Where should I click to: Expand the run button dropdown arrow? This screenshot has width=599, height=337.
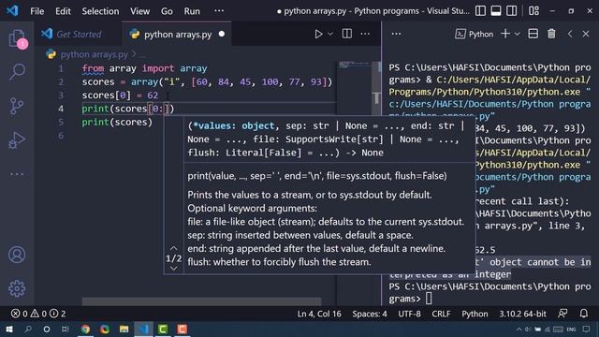click(330, 34)
